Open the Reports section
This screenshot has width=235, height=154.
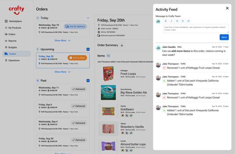pyautogui.click(x=11, y=41)
